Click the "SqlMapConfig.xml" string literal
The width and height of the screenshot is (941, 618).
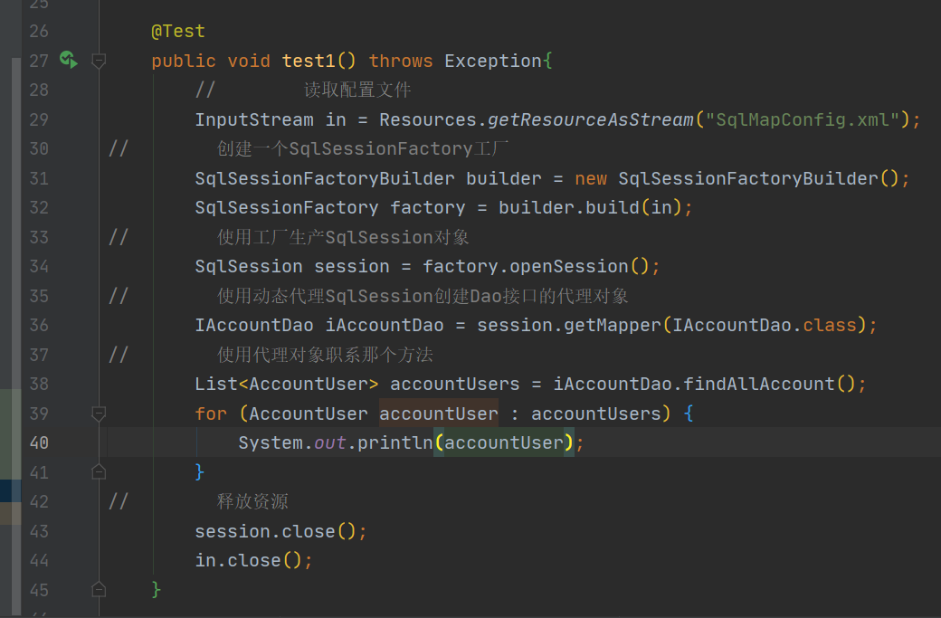(803, 119)
